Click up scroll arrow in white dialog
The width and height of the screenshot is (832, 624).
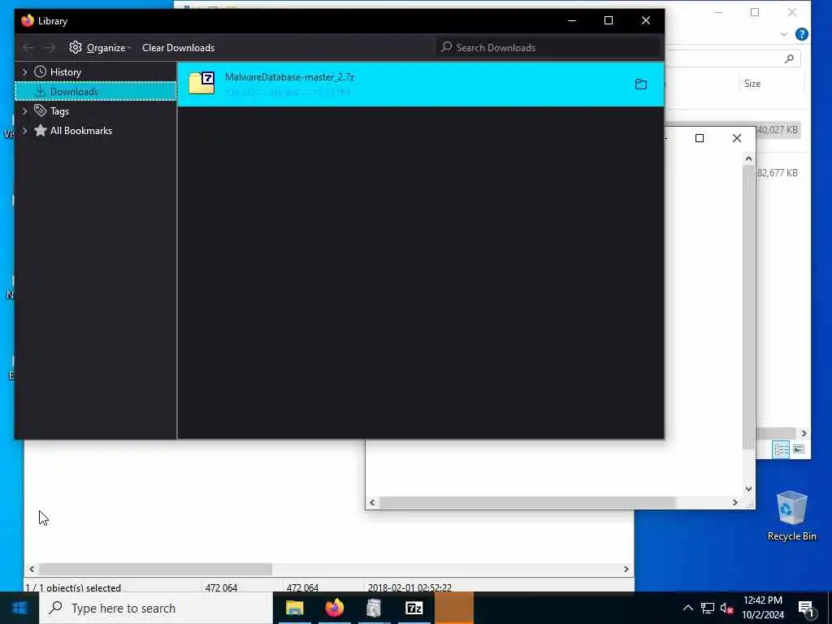pyautogui.click(x=748, y=158)
